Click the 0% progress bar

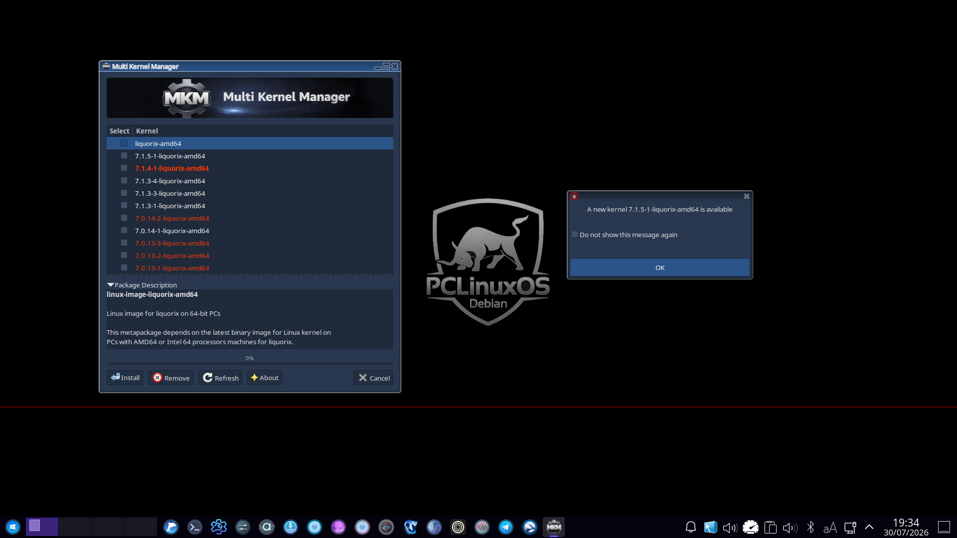(250, 363)
